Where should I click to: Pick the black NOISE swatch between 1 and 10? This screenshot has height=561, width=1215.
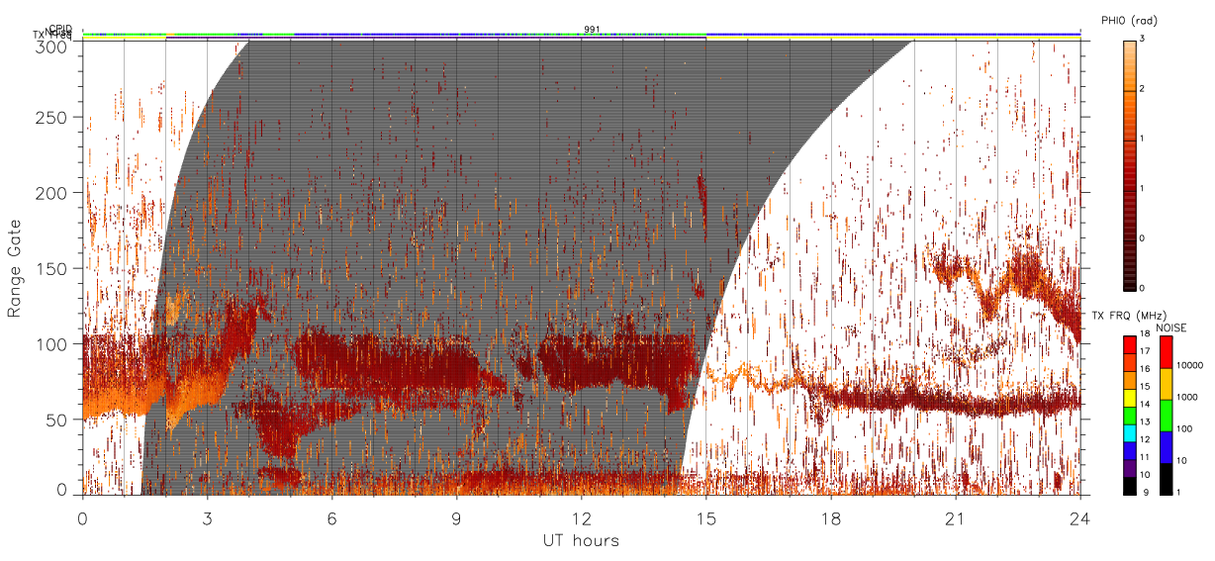(x=1166, y=479)
